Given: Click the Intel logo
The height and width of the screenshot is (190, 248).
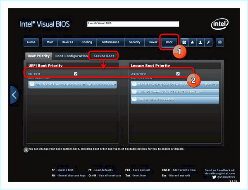Looking at the screenshot, I should pyautogui.click(x=220, y=24).
